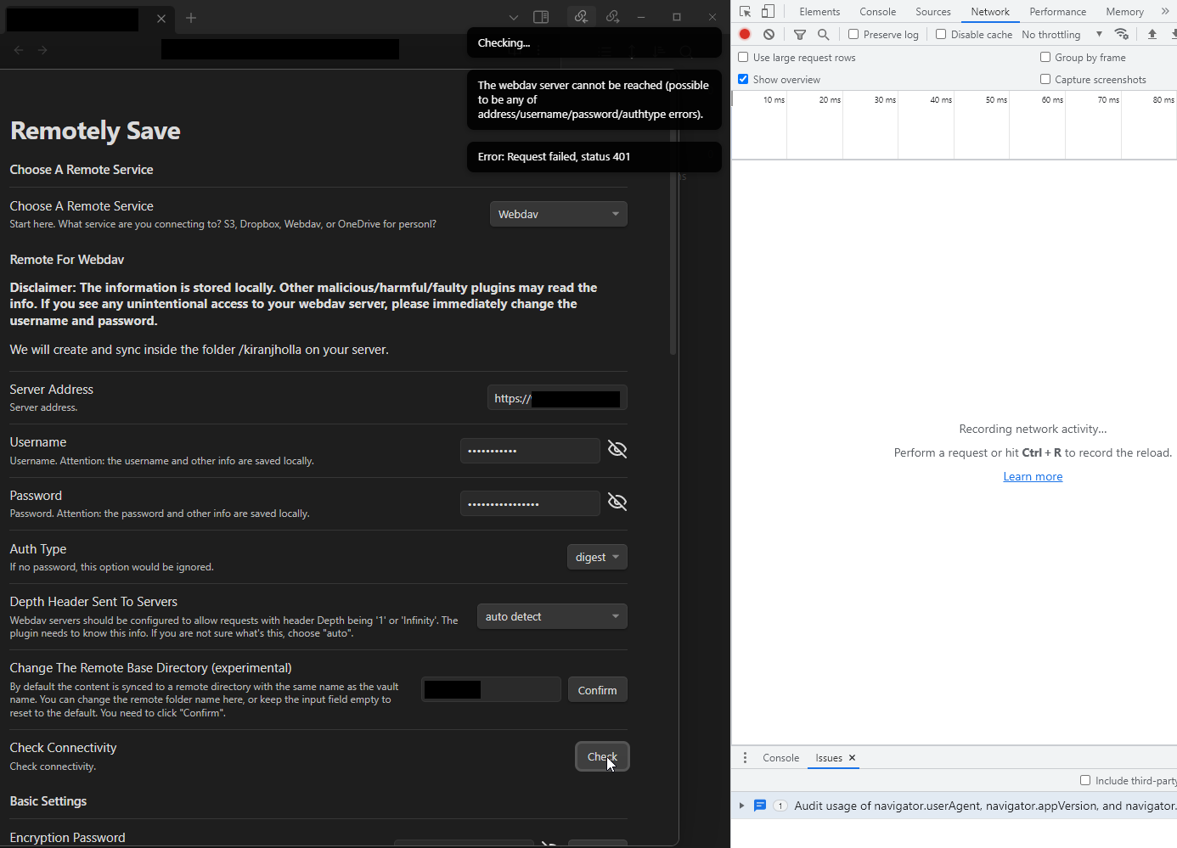Screen dimensions: 1177x848
Task: Toggle the device toolbar in DevTools
Action: click(769, 11)
